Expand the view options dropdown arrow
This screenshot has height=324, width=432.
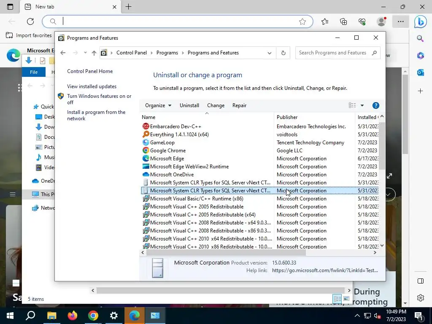362,105
